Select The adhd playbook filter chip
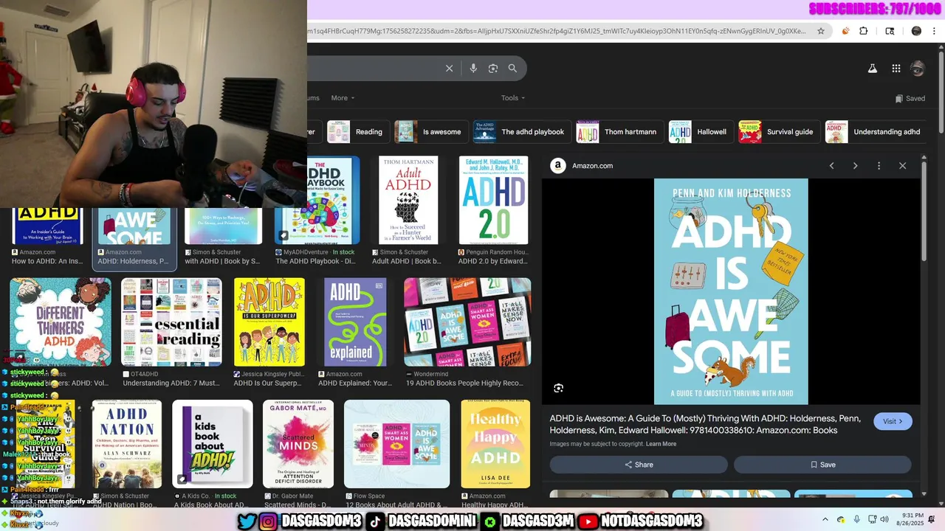The height and width of the screenshot is (531, 945). click(x=522, y=132)
